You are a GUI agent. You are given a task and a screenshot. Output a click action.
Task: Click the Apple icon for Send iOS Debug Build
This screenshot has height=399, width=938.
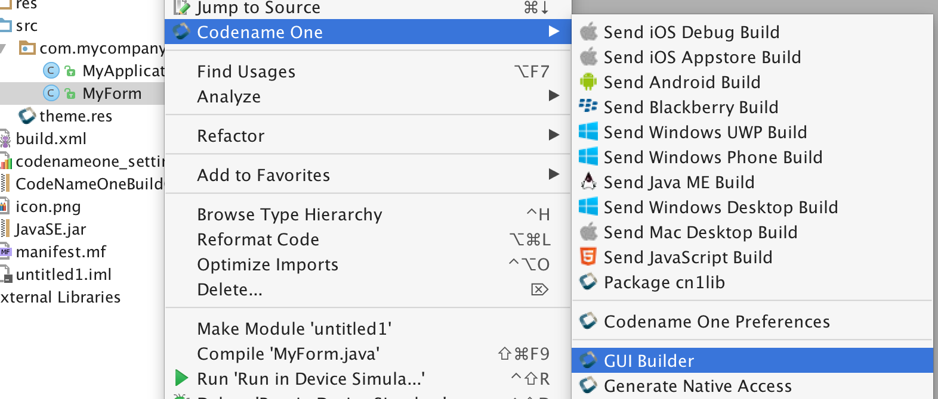[589, 32]
